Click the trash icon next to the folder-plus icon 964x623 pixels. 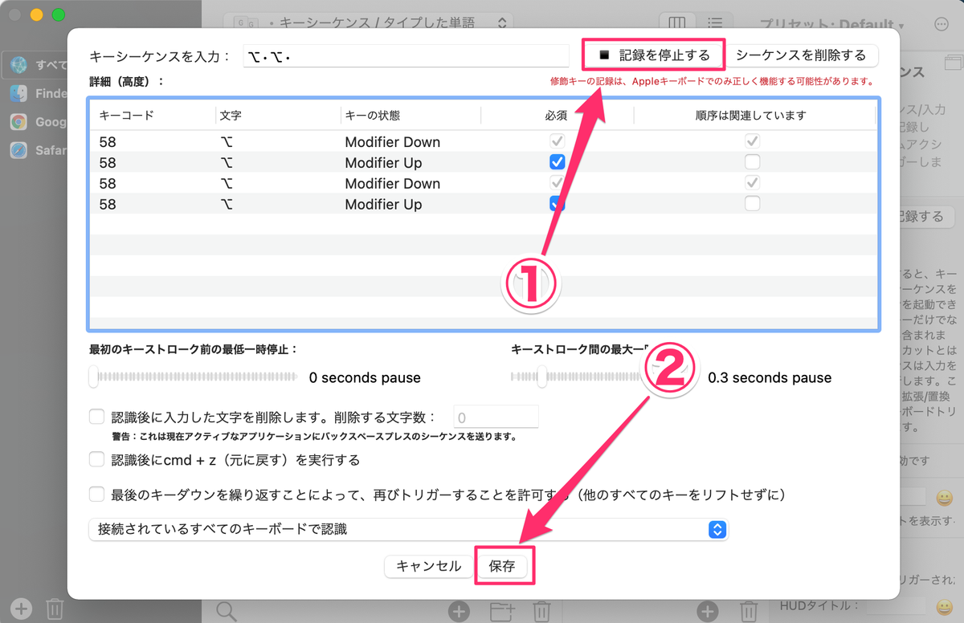click(543, 611)
